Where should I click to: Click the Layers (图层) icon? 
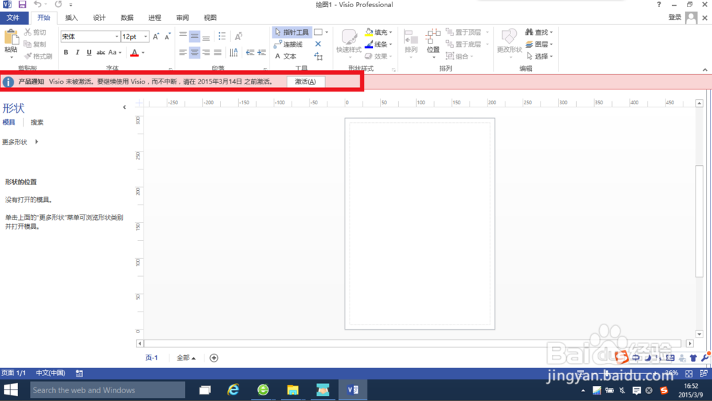tap(530, 44)
